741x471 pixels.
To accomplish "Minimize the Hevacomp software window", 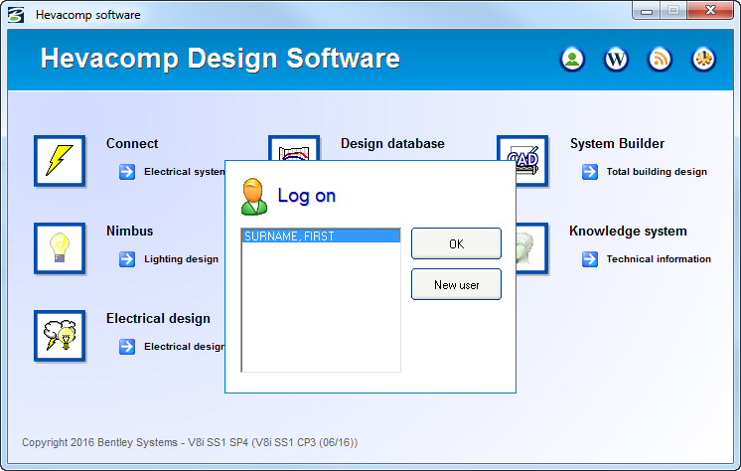I will (x=647, y=11).
